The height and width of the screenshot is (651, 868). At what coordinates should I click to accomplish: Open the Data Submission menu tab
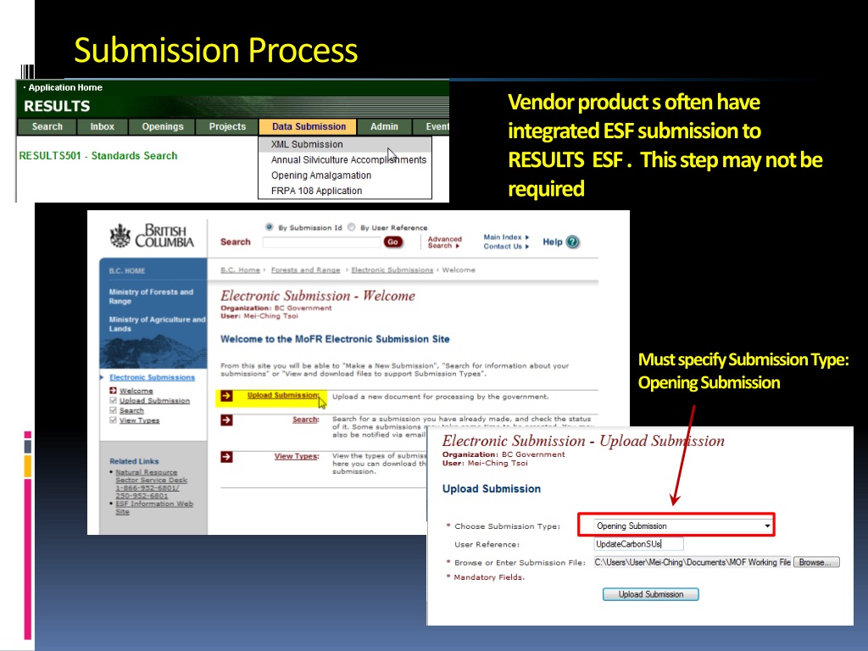(309, 127)
